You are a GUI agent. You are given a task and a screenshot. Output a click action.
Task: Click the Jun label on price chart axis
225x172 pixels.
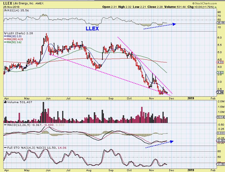(48, 98)
